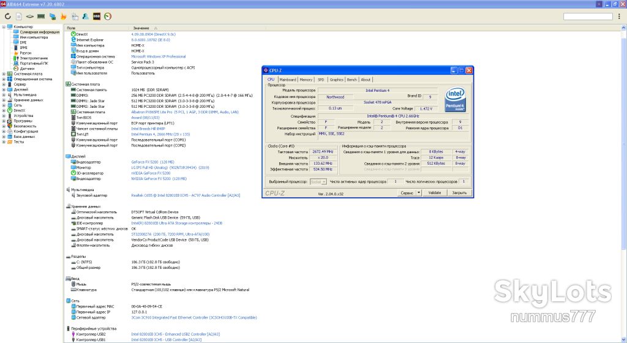The height and width of the screenshot is (343, 627).
Task: Select the CPU tab in CPU-Z
Action: click(271, 79)
